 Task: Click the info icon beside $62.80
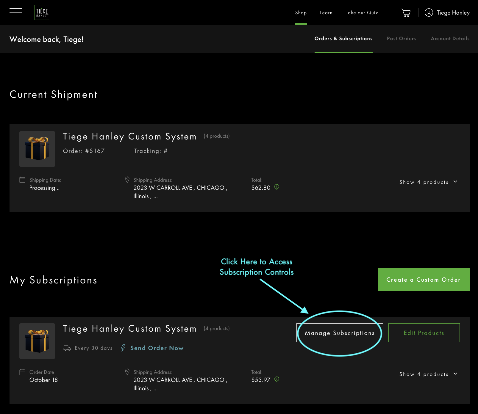point(277,187)
